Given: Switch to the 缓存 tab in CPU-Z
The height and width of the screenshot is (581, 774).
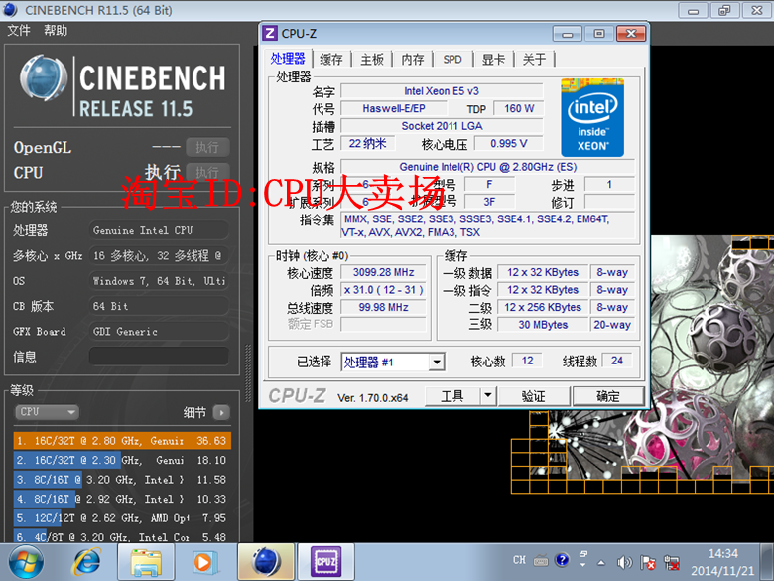Looking at the screenshot, I should (x=331, y=60).
